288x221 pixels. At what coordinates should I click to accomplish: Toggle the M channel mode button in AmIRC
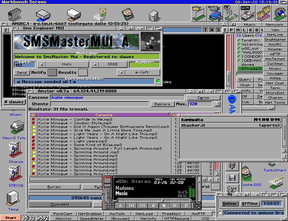coord(238,30)
